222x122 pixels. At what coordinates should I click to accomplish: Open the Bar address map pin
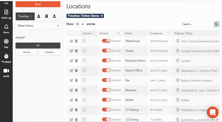177,80
